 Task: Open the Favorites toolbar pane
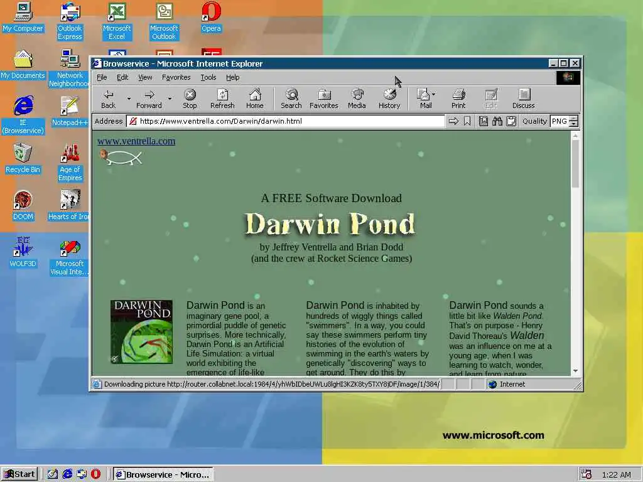[324, 99]
